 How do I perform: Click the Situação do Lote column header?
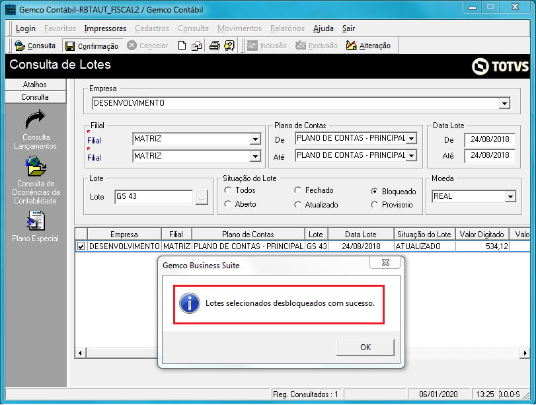(x=424, y=235)
